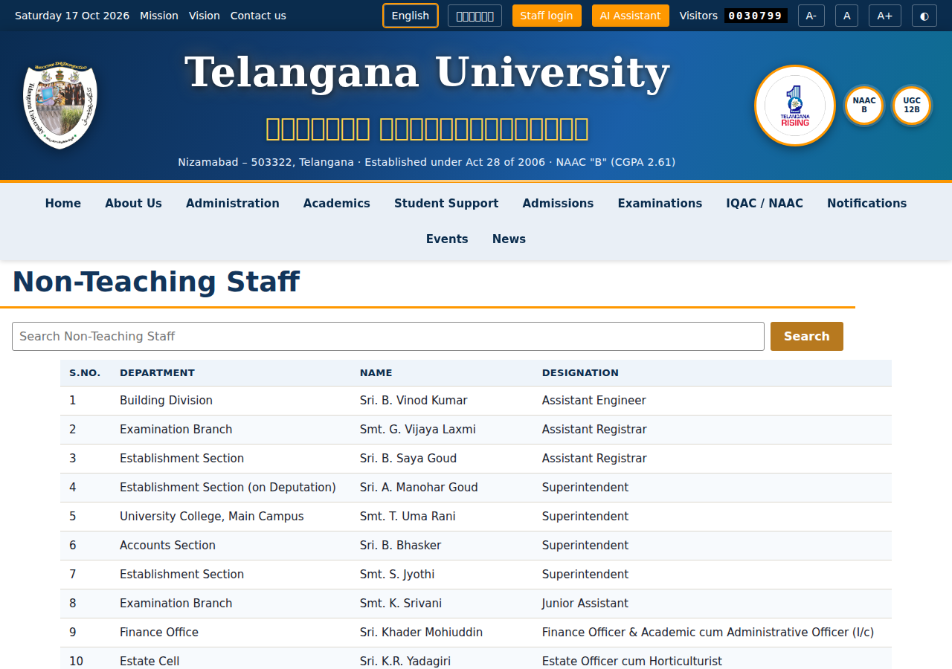Click the orange Search button

(807, 336)
